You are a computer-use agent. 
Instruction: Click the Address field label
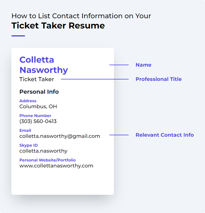pyautogui.click(x=28, y=101)
